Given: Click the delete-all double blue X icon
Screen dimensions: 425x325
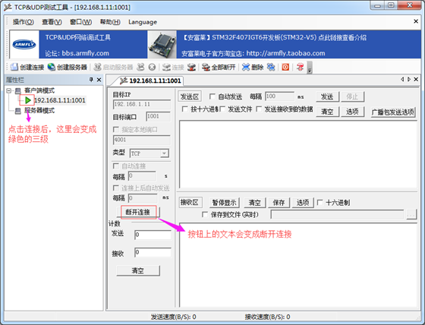Looking at the screenshot, I should coord(271,67).
